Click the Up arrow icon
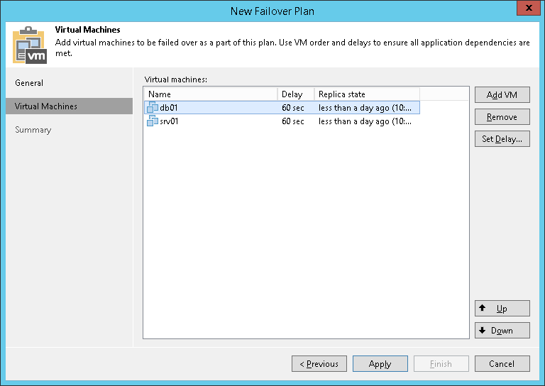The width and height of the screenshot is (545, 386). (x=483, y=308)
